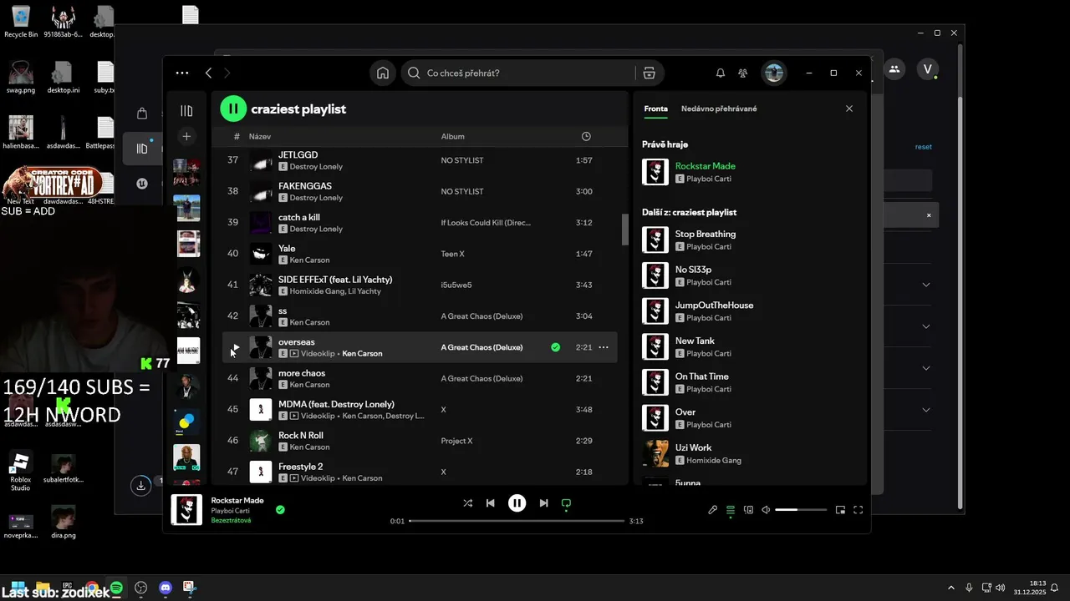This screenshot has height=601, width=1070.
Task: Open the lyrics microphone icon
Action: (713, 510)
